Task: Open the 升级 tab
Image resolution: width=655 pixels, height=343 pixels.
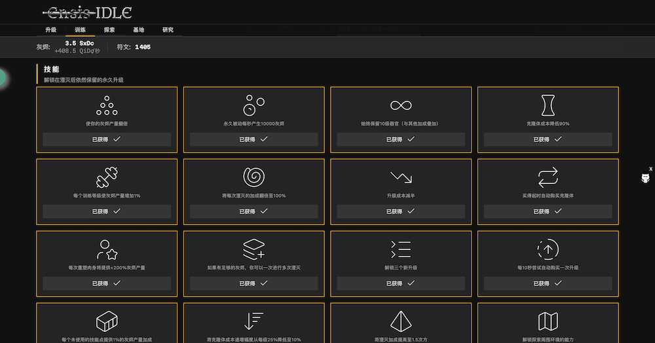Action: (x=51, y=30)
